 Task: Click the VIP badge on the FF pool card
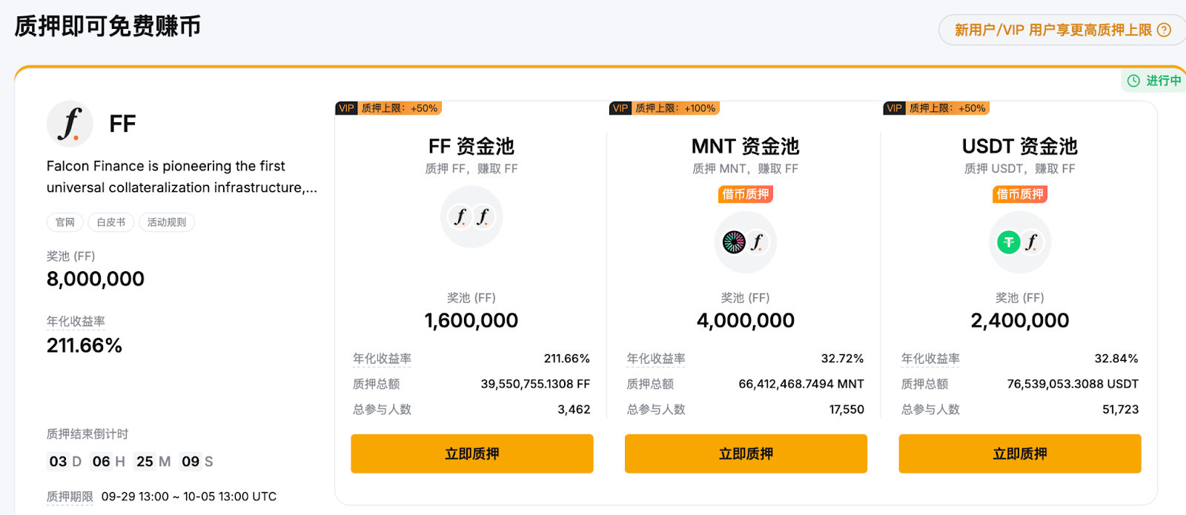click(x=345, y=107)
